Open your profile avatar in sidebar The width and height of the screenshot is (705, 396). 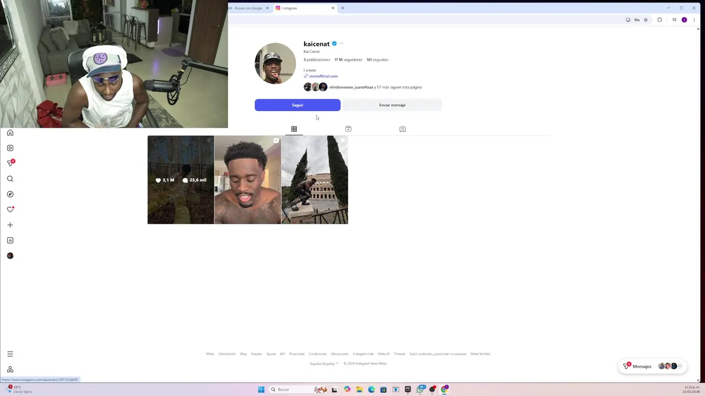(x=10, y=256)
